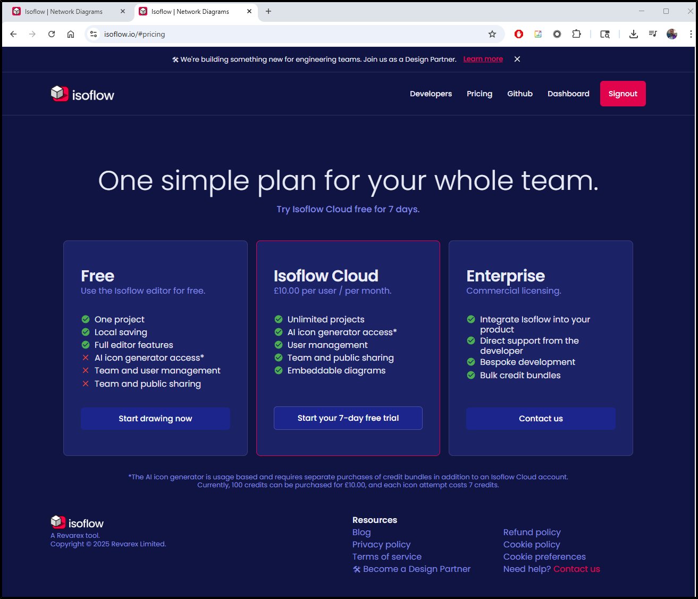This screenshot has width=698, height=599.
Task: Follow the Learn more banner link
Action: [483, 59]
